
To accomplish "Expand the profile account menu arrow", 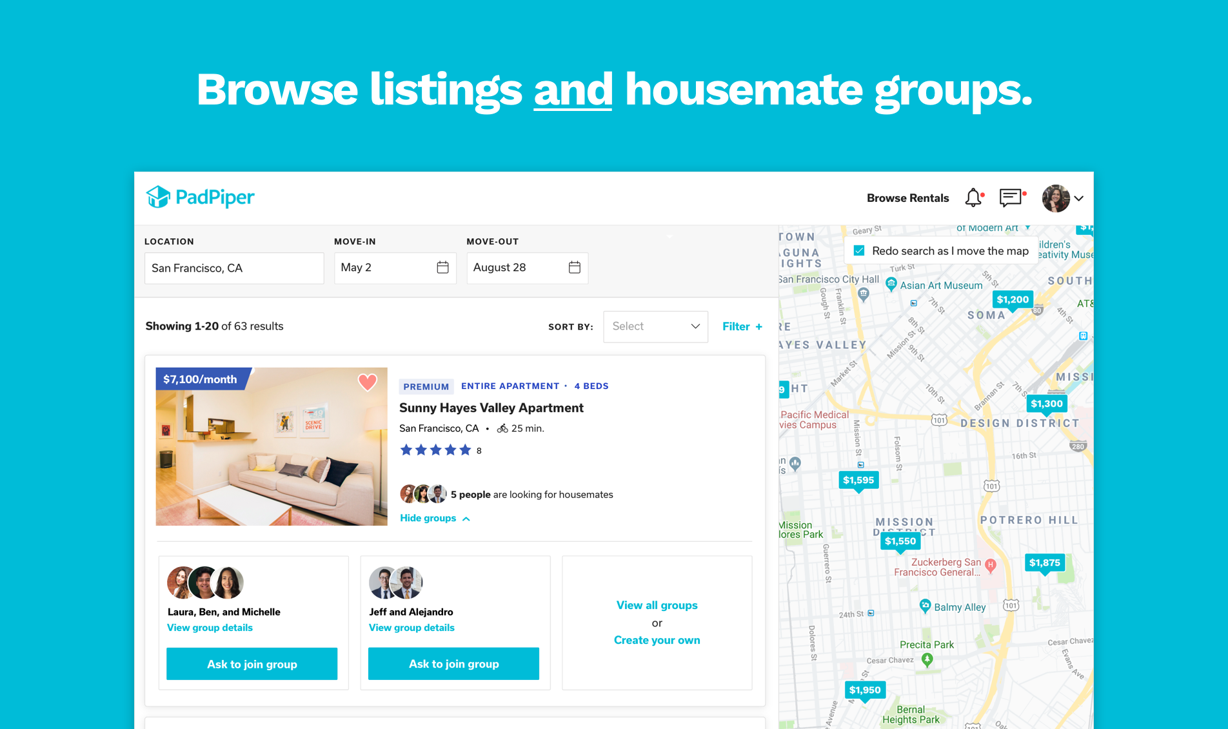I will pos(1078,199).
